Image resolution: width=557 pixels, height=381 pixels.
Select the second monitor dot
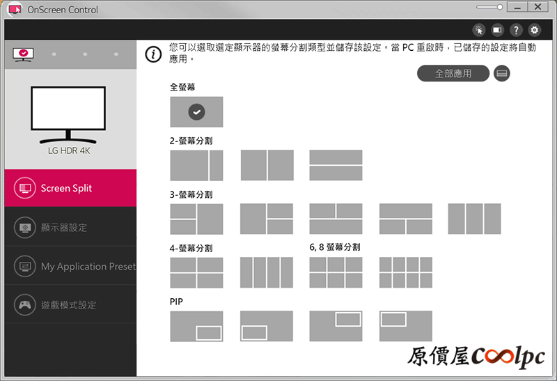point(54,54)
